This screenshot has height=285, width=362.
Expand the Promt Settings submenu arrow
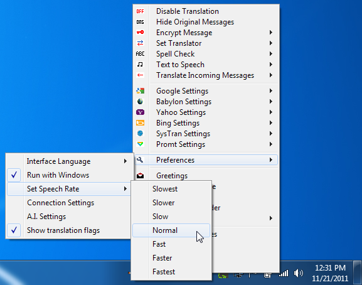pyautogui.click(x=271, y=144)
